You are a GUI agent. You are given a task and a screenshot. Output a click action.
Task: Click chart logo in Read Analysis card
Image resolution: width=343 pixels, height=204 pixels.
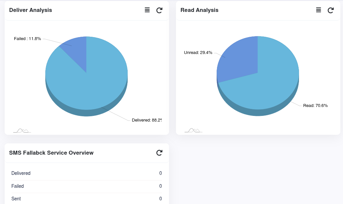(x=193, y=130)
